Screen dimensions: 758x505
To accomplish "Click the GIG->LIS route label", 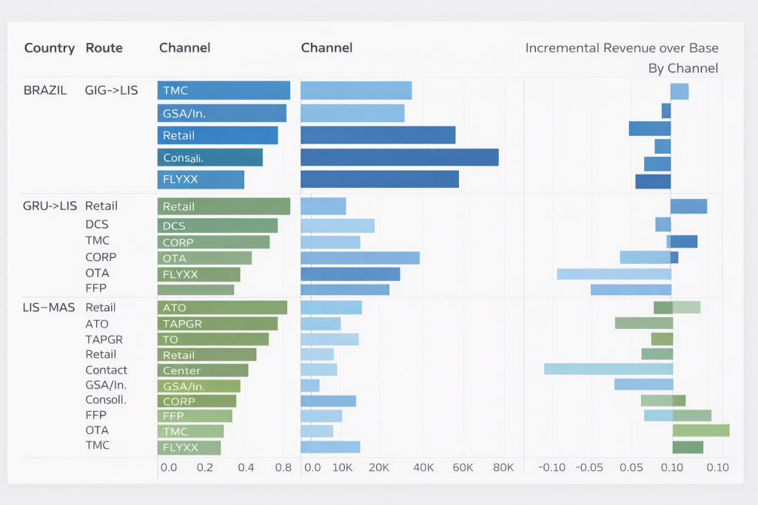I will coord(112,90).
